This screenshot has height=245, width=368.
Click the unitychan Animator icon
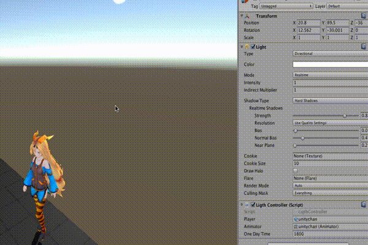point(296,227)
